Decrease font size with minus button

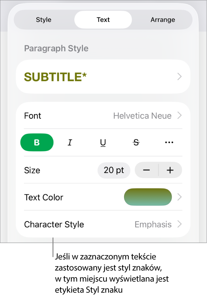(x=146, y=170)
